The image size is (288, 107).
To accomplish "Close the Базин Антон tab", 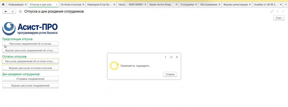I will click(176, 5).
